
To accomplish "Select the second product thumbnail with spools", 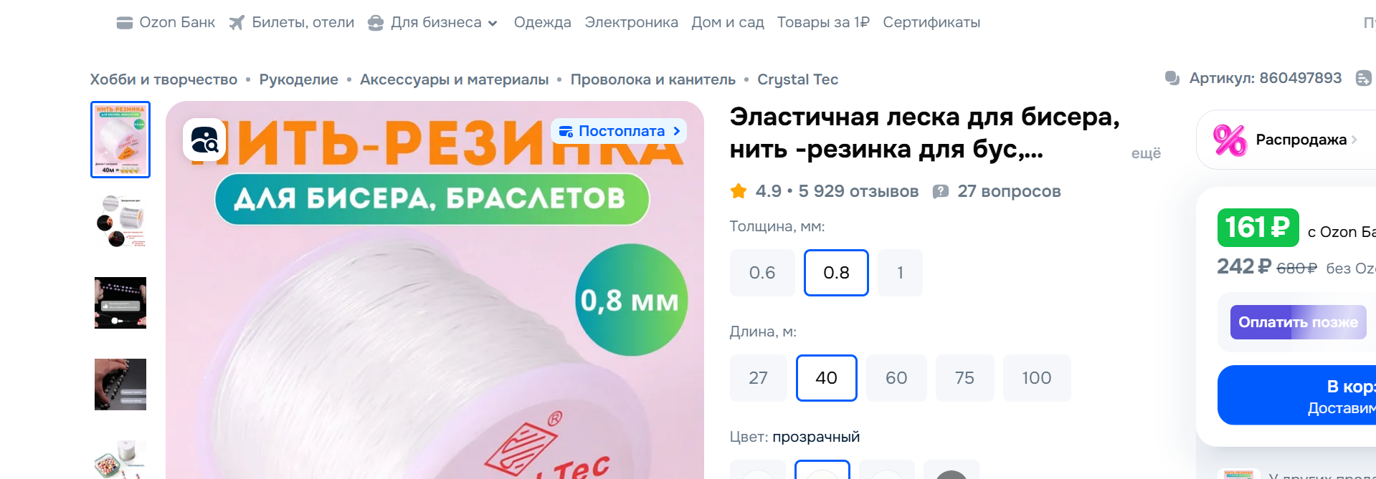I will tap(120, 221).
